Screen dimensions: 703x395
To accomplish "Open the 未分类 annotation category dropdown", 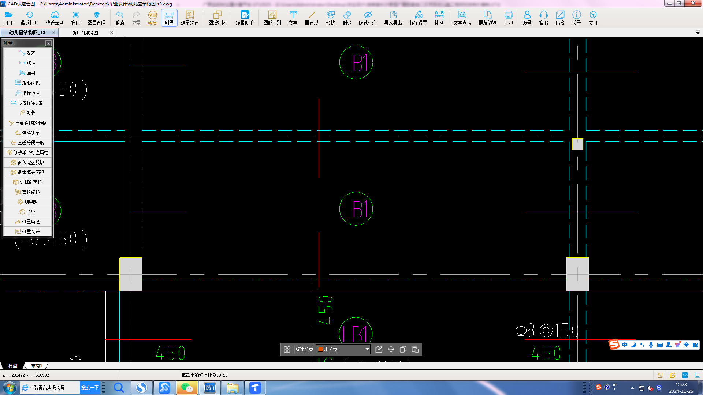I will [x=367, y=349].
